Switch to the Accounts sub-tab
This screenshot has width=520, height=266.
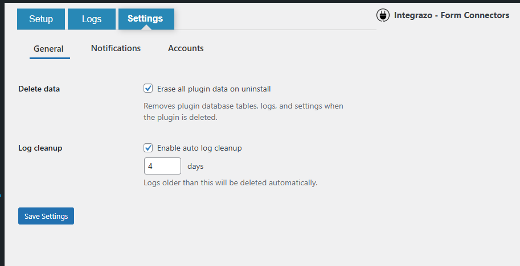(186, 48)
